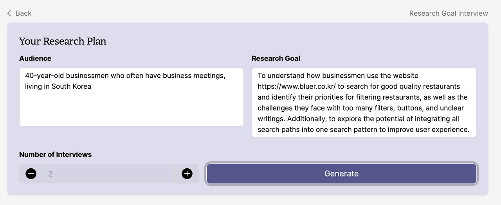Click the line "and identify their priorities"
Screen dimensions: 501x205
tap(362, 97)
